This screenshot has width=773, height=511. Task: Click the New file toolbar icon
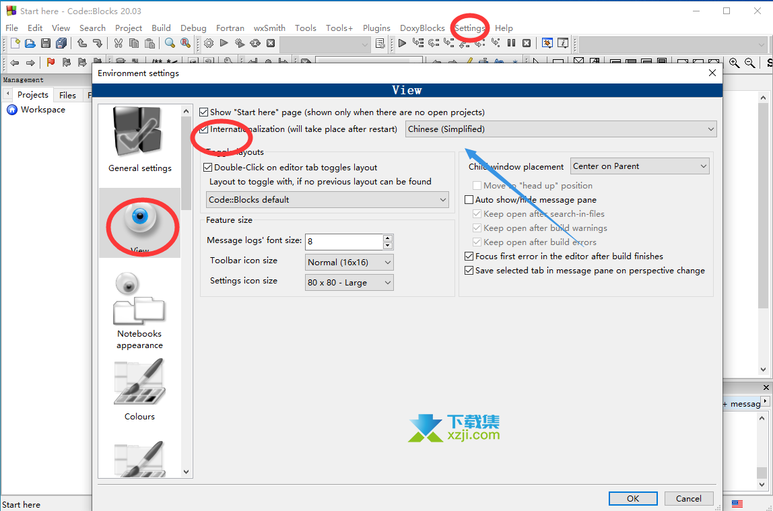pyautogui.click(x=15, y=43)
